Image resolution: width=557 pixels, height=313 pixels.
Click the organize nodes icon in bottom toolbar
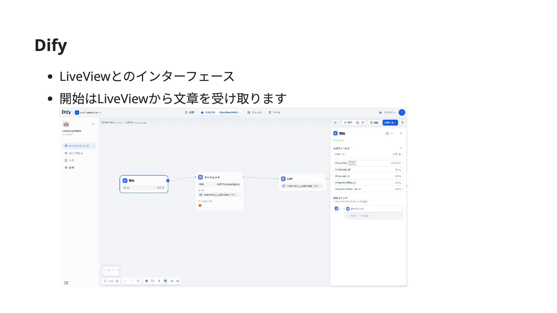point(178,281)
